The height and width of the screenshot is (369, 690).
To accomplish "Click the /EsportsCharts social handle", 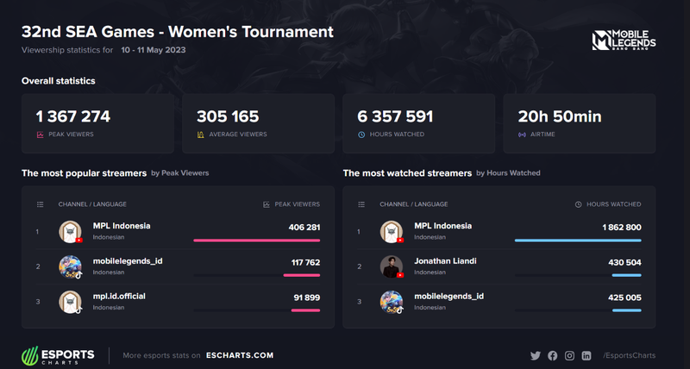I will [x=629, y=355].
